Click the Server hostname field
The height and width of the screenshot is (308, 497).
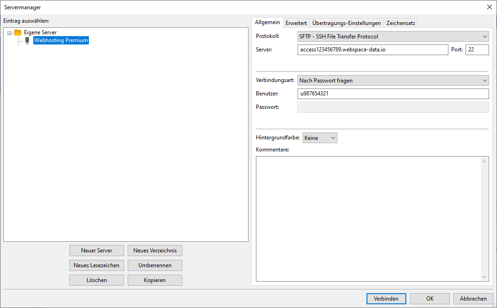[x=373, y=50]
